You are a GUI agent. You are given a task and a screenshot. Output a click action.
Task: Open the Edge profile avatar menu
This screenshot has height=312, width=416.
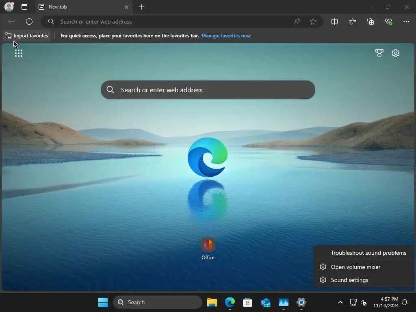coord(9,6)
